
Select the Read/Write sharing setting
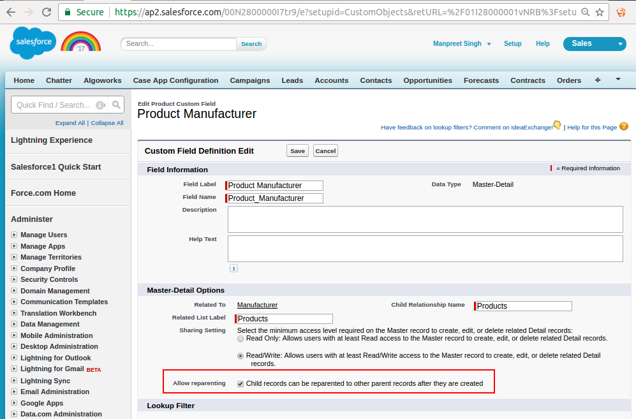pyautogui.click(x=240, y=356)
